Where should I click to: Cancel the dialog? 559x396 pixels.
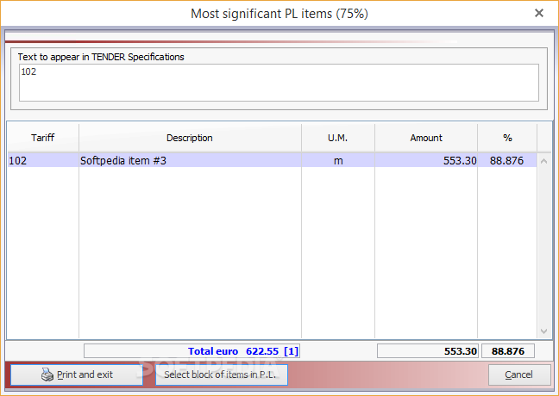tap(519, 374)
